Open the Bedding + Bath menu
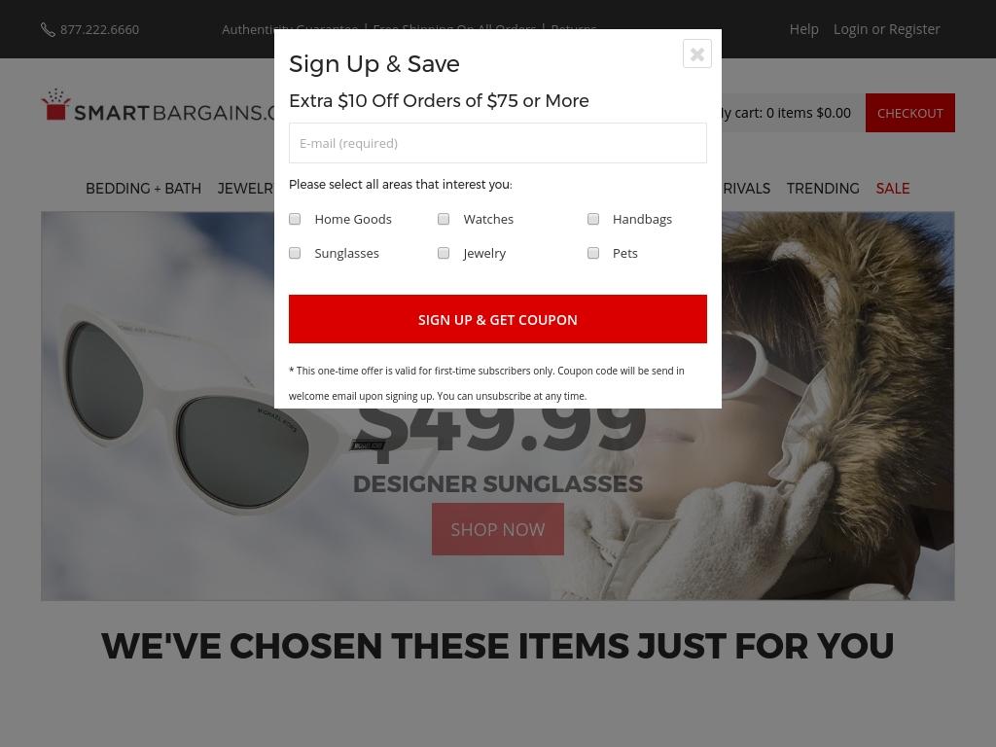Image resolution: width=996 pixels, height=747 pixels. click(144, 189)
